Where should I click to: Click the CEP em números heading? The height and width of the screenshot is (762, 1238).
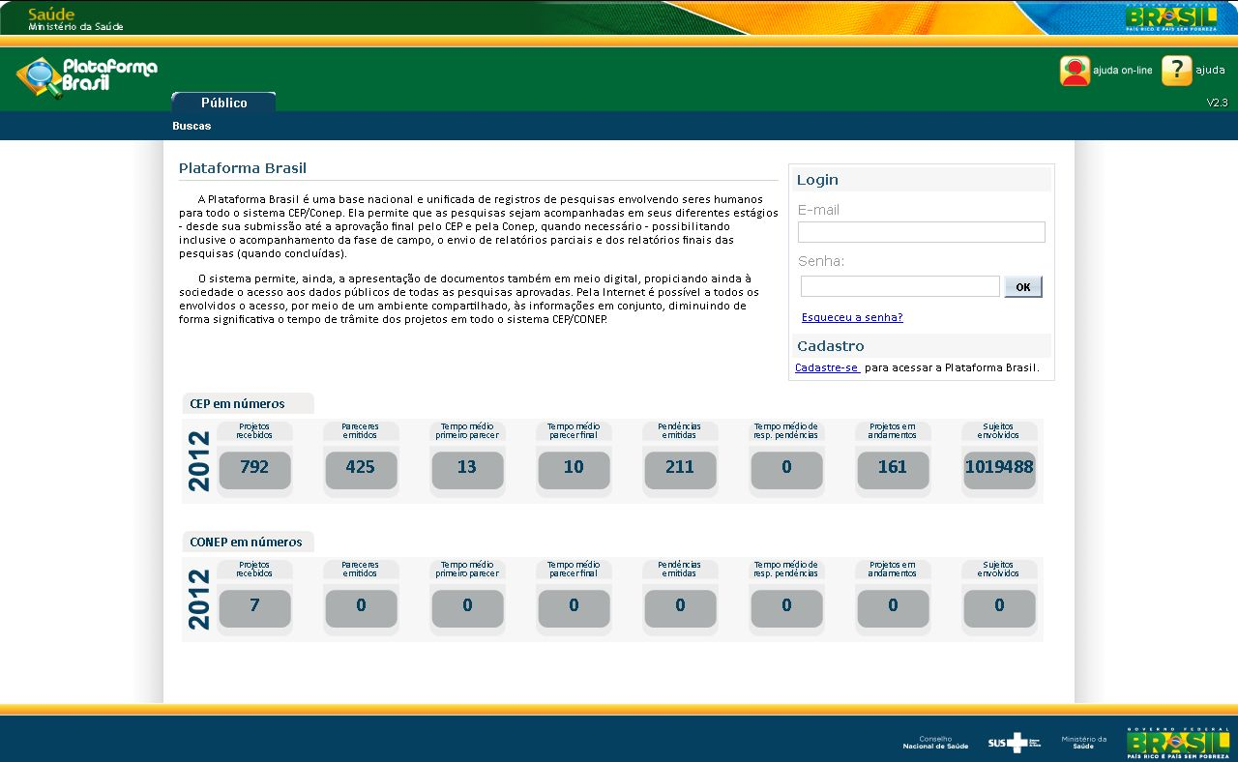237,404
